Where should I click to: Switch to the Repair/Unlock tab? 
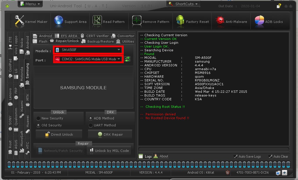(x=64, y=41)
